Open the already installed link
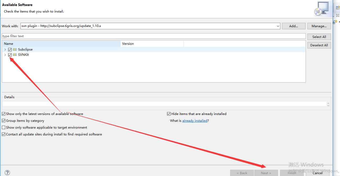340x176 pixels. (195, 121)
